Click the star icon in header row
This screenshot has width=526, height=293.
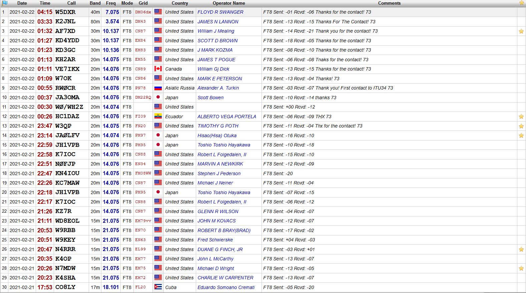[521, 3]
